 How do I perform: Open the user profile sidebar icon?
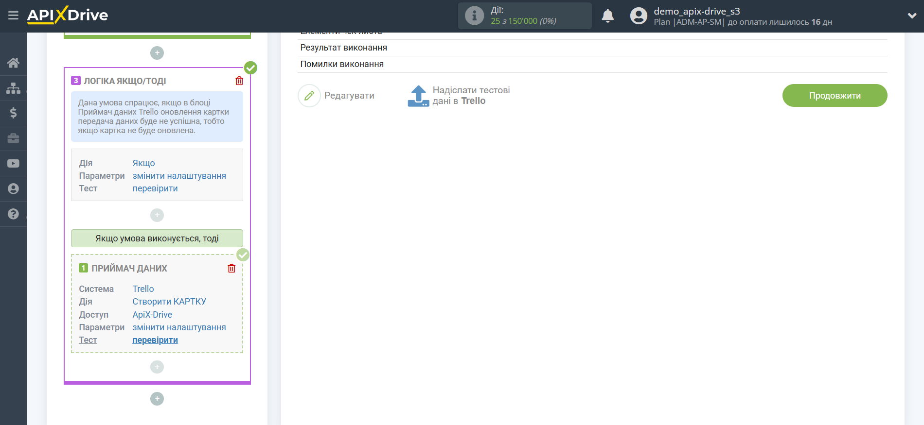(x=13, y=189)
